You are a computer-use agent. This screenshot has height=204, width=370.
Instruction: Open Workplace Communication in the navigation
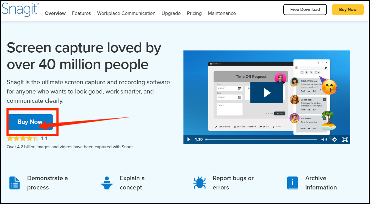[126, 13]
